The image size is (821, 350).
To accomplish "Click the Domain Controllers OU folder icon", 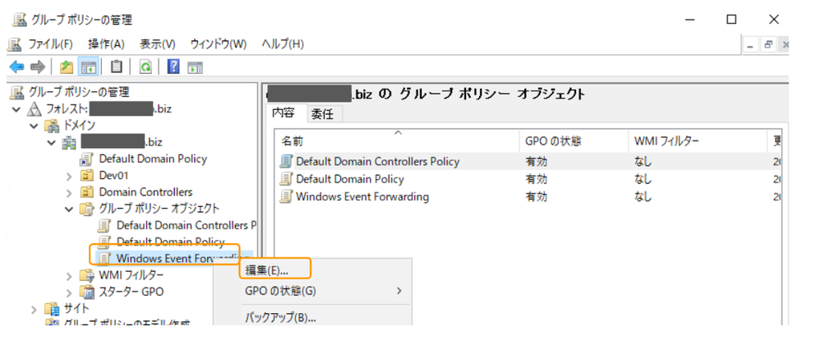I will (87, 192).
